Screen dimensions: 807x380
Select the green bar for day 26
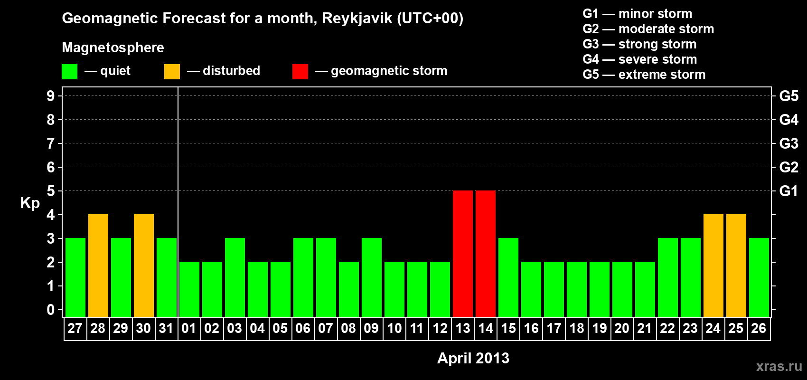click(759, 277)
